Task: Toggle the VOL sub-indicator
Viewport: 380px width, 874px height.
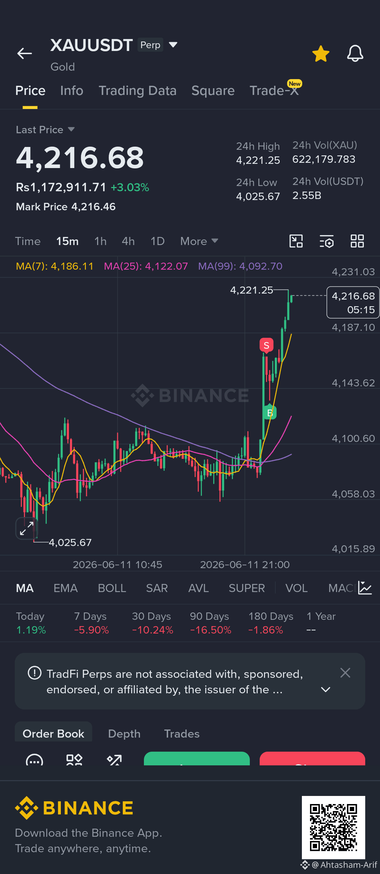Action: point(297,588)
